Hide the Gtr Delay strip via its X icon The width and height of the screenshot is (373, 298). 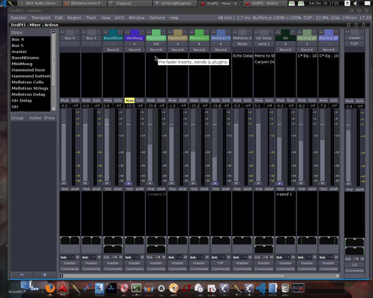click(x=271, y=32)
